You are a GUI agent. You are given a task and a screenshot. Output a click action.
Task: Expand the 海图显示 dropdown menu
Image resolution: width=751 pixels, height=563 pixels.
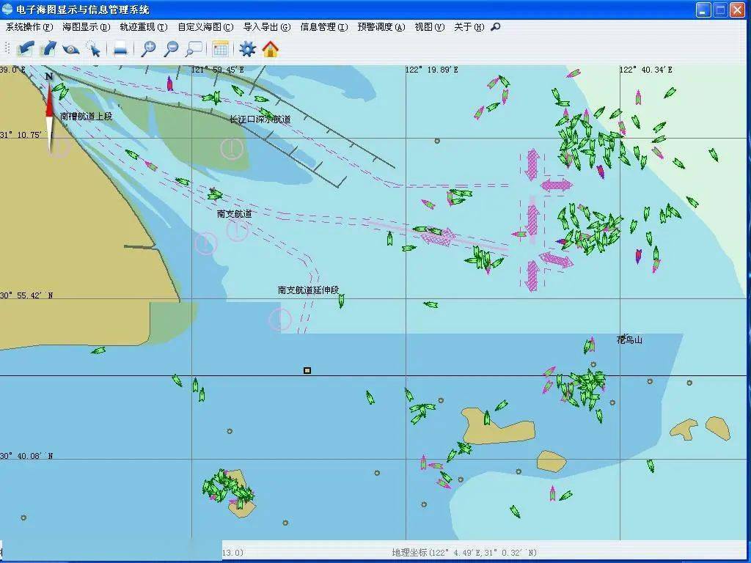[86, 27]
